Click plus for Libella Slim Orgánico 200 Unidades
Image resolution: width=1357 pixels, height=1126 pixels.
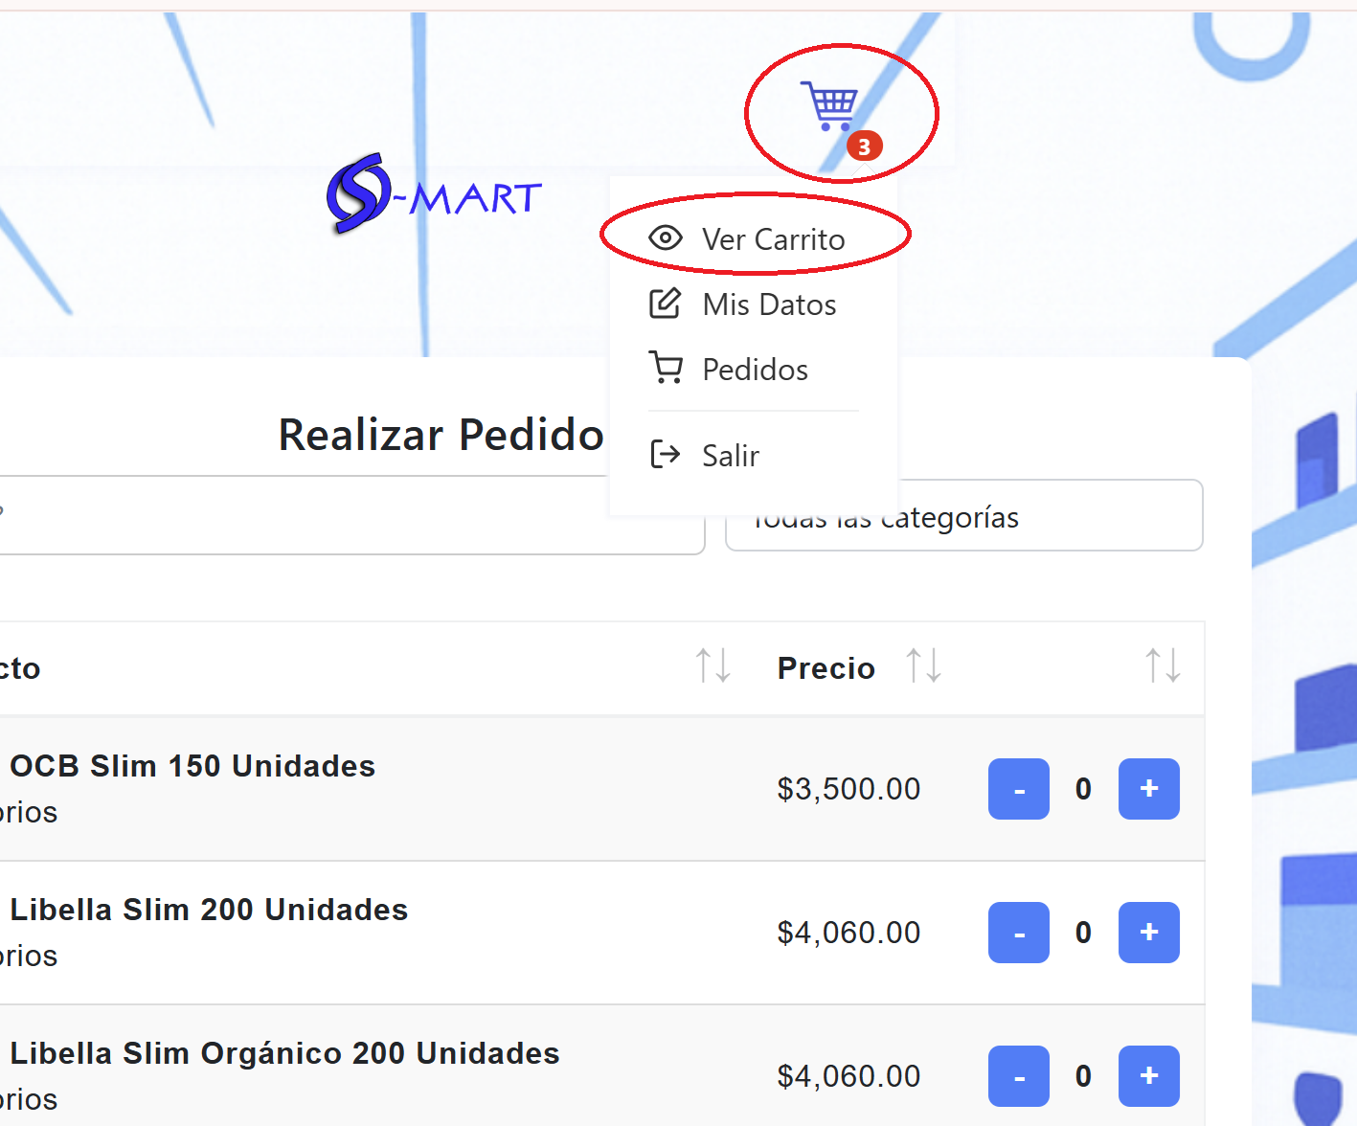[1149, 1076]
